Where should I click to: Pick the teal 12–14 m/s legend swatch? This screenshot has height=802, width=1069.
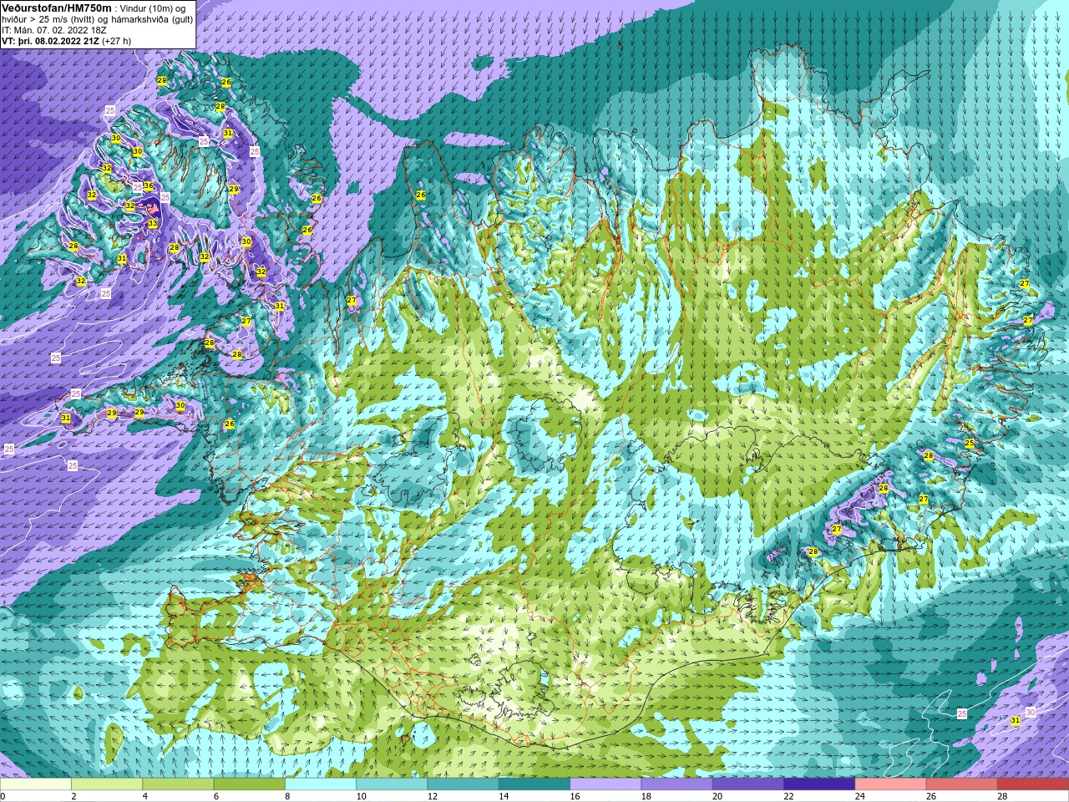click(x=464, y=784)
